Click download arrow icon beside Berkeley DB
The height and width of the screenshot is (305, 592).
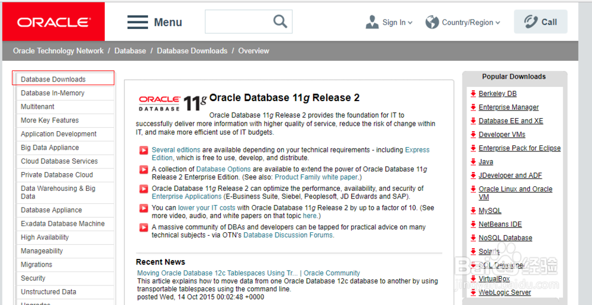[473, 93]
